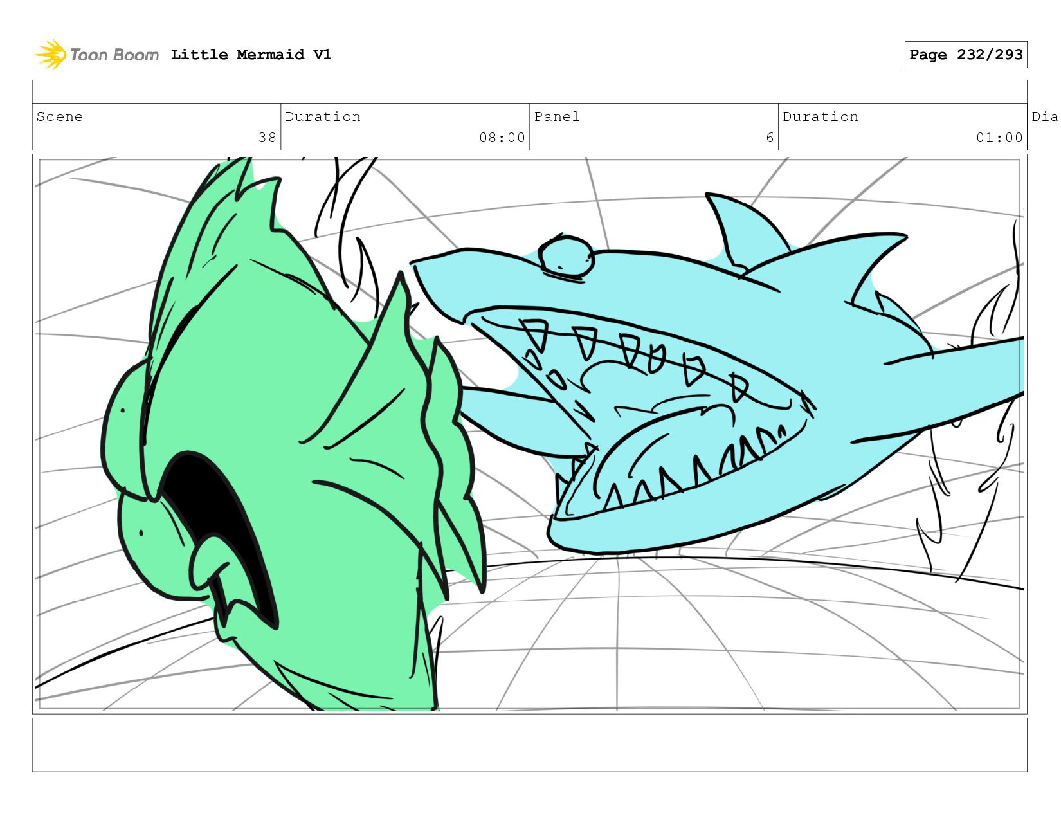The image size is (1061, 820).
Task: Select the scene duration value '08:00'
Action: click(x=502, y=138)
